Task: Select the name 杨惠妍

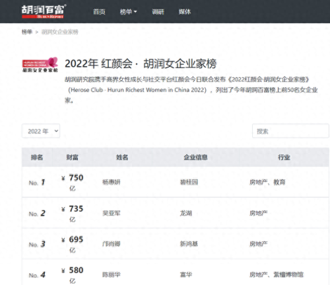Action: (112, 182)
